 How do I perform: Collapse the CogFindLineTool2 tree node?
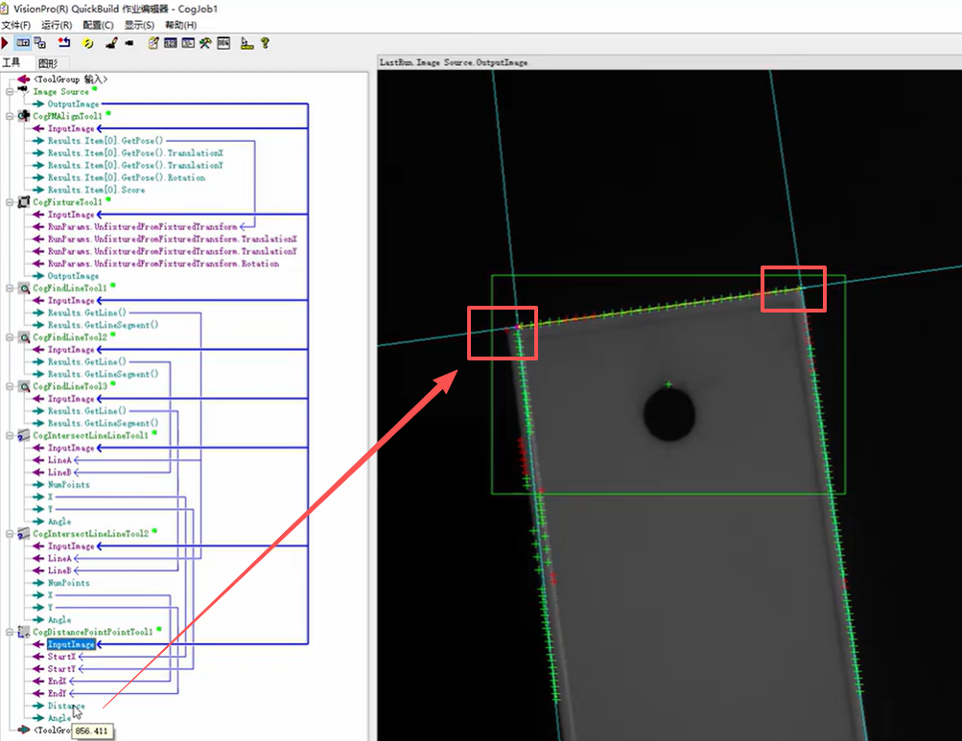[10, 336]
